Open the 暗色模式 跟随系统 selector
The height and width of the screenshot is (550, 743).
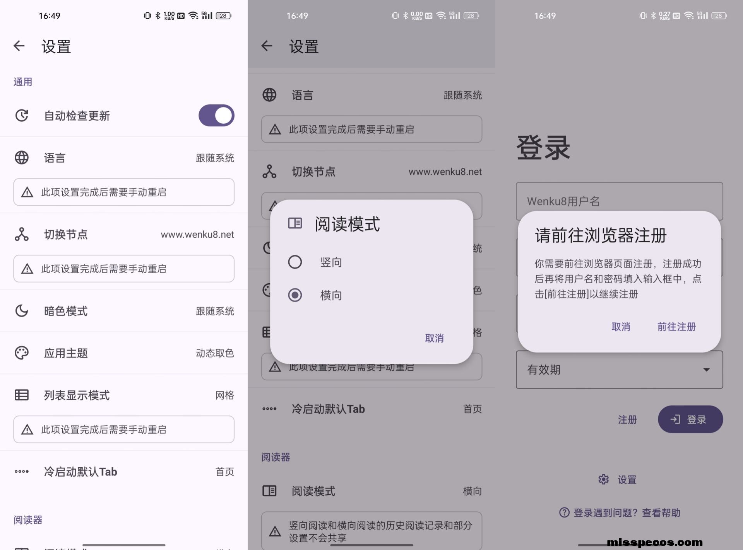(x=214, y=311)
